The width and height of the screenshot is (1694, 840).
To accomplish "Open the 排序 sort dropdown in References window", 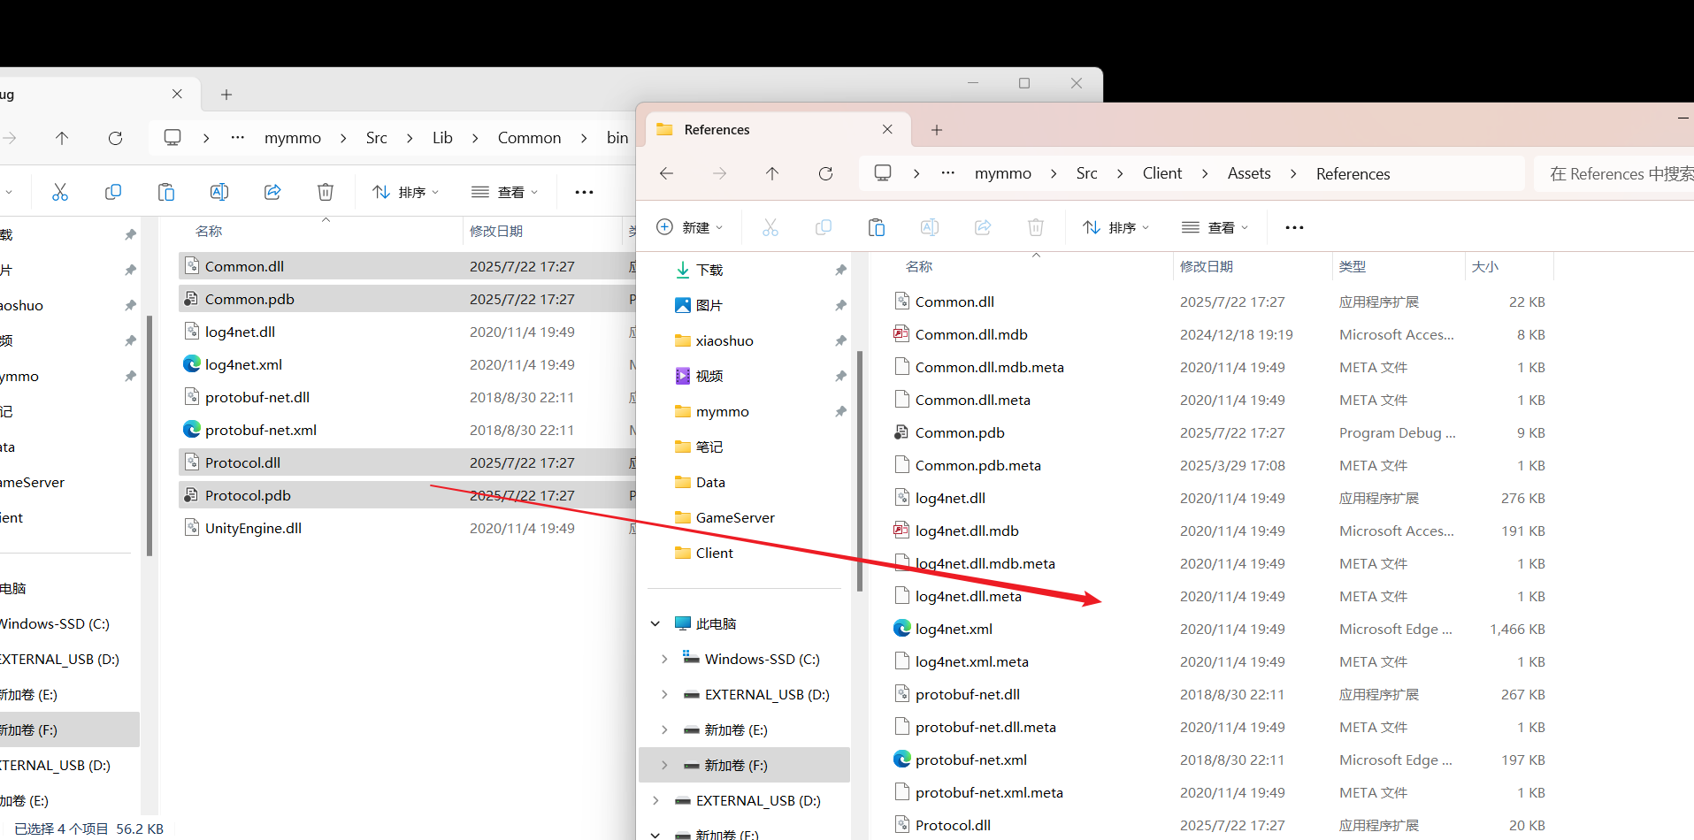I will [1115, 227].
